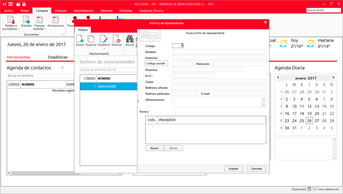The width and height of the screenshot is (343, 194).
Task: Click the Observaciones text area
Action: pos(217,102)
